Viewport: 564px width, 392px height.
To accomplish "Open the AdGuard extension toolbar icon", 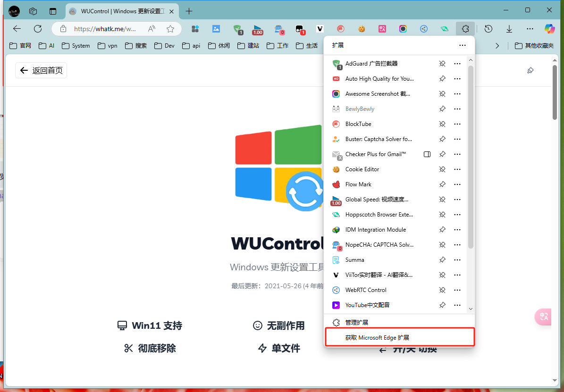I will pos(238,29).
